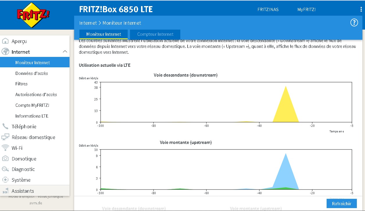Switch to the Compteur Internet tab
Image resolution: width=365 pixels, height=211 pixels.
[x=155, y=34]
